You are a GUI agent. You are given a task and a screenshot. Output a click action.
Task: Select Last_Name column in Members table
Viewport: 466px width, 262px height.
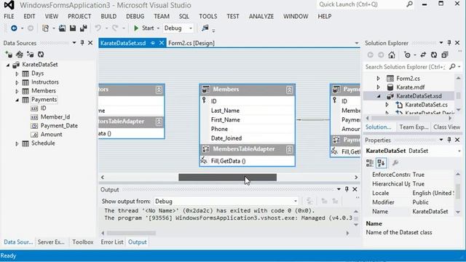(225, 111)
